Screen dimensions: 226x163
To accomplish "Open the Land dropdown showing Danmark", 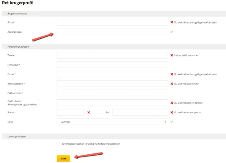I will pos(112,122).
